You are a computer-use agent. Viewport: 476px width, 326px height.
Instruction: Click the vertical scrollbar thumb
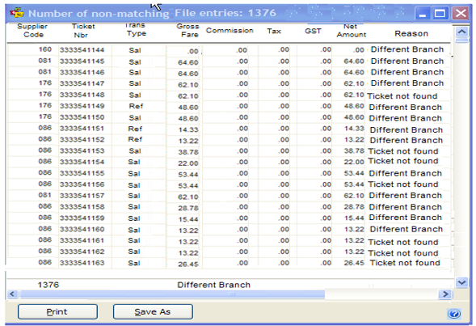(461, 40)
